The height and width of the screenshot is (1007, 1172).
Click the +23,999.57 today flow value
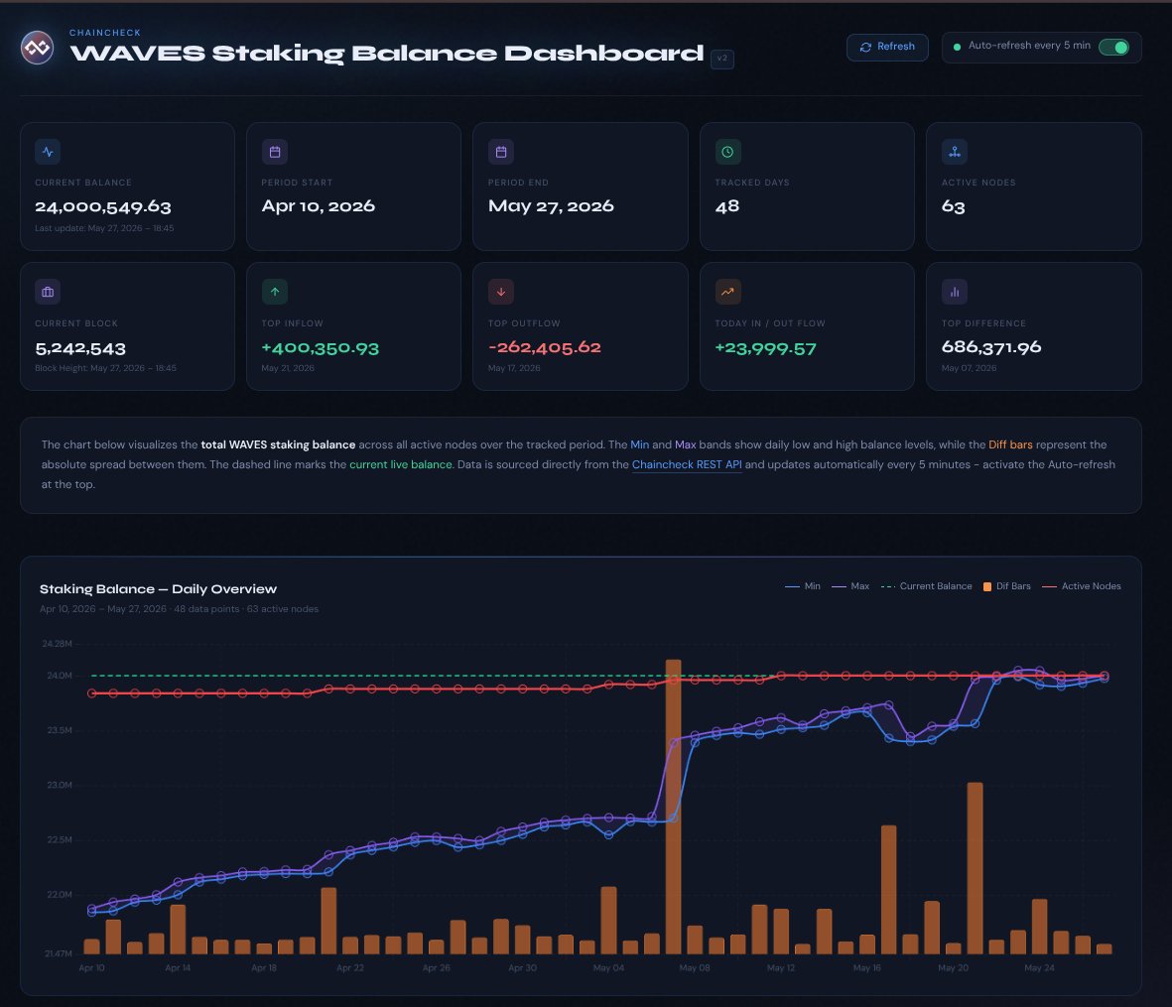tap(765, 348)
